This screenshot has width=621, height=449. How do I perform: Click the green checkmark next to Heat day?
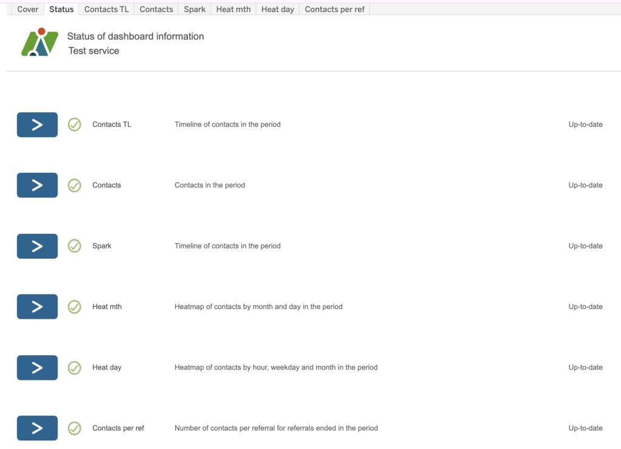point(75,367)
